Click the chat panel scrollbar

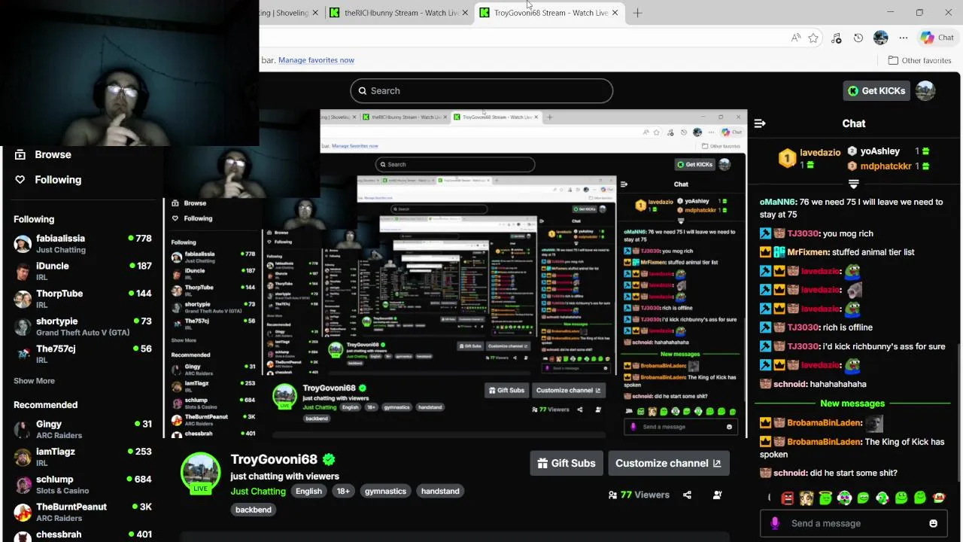click(958, 411)
